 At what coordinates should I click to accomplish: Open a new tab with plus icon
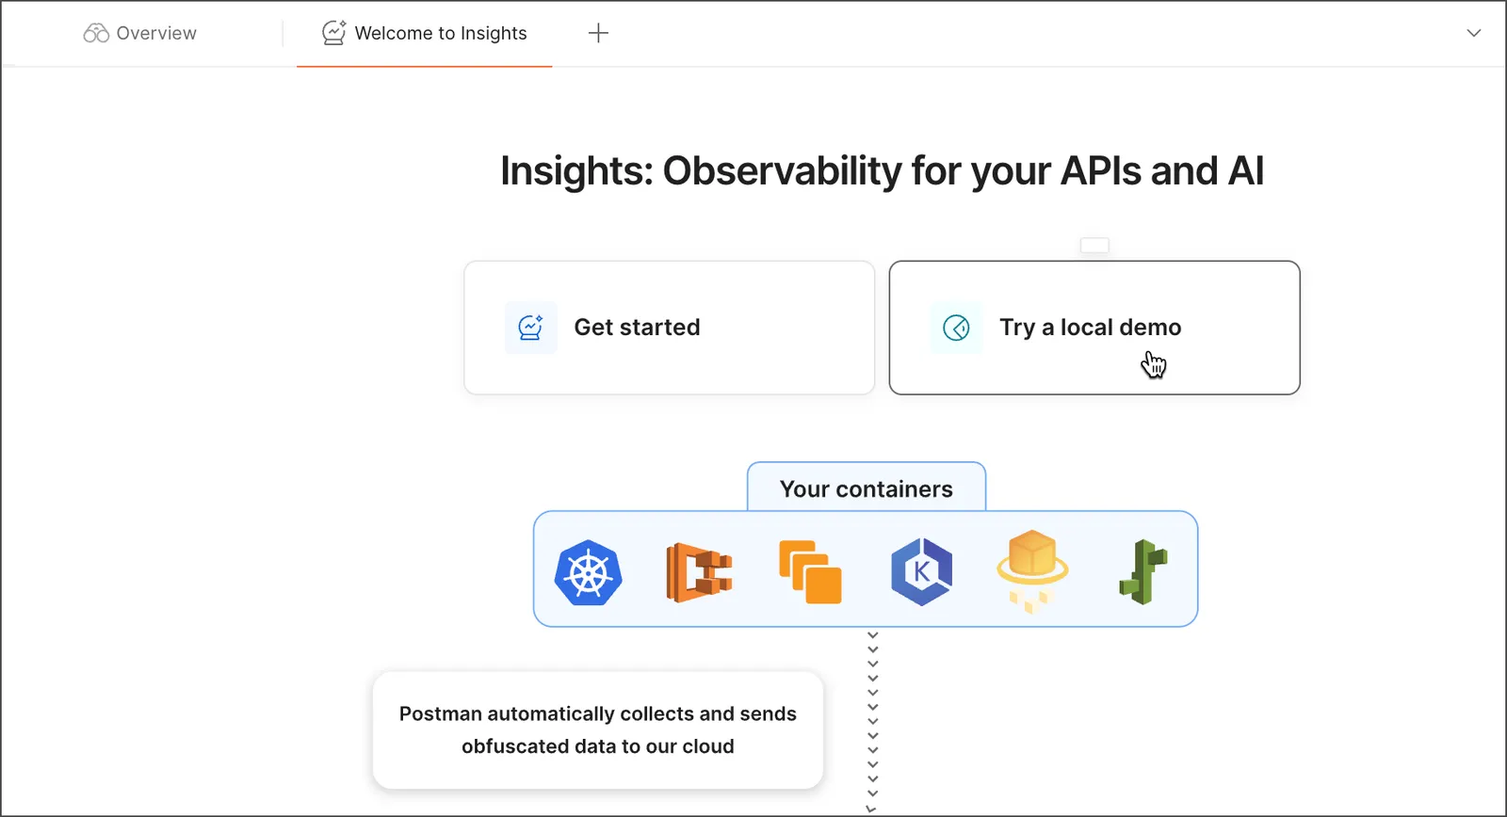[598, 34]
